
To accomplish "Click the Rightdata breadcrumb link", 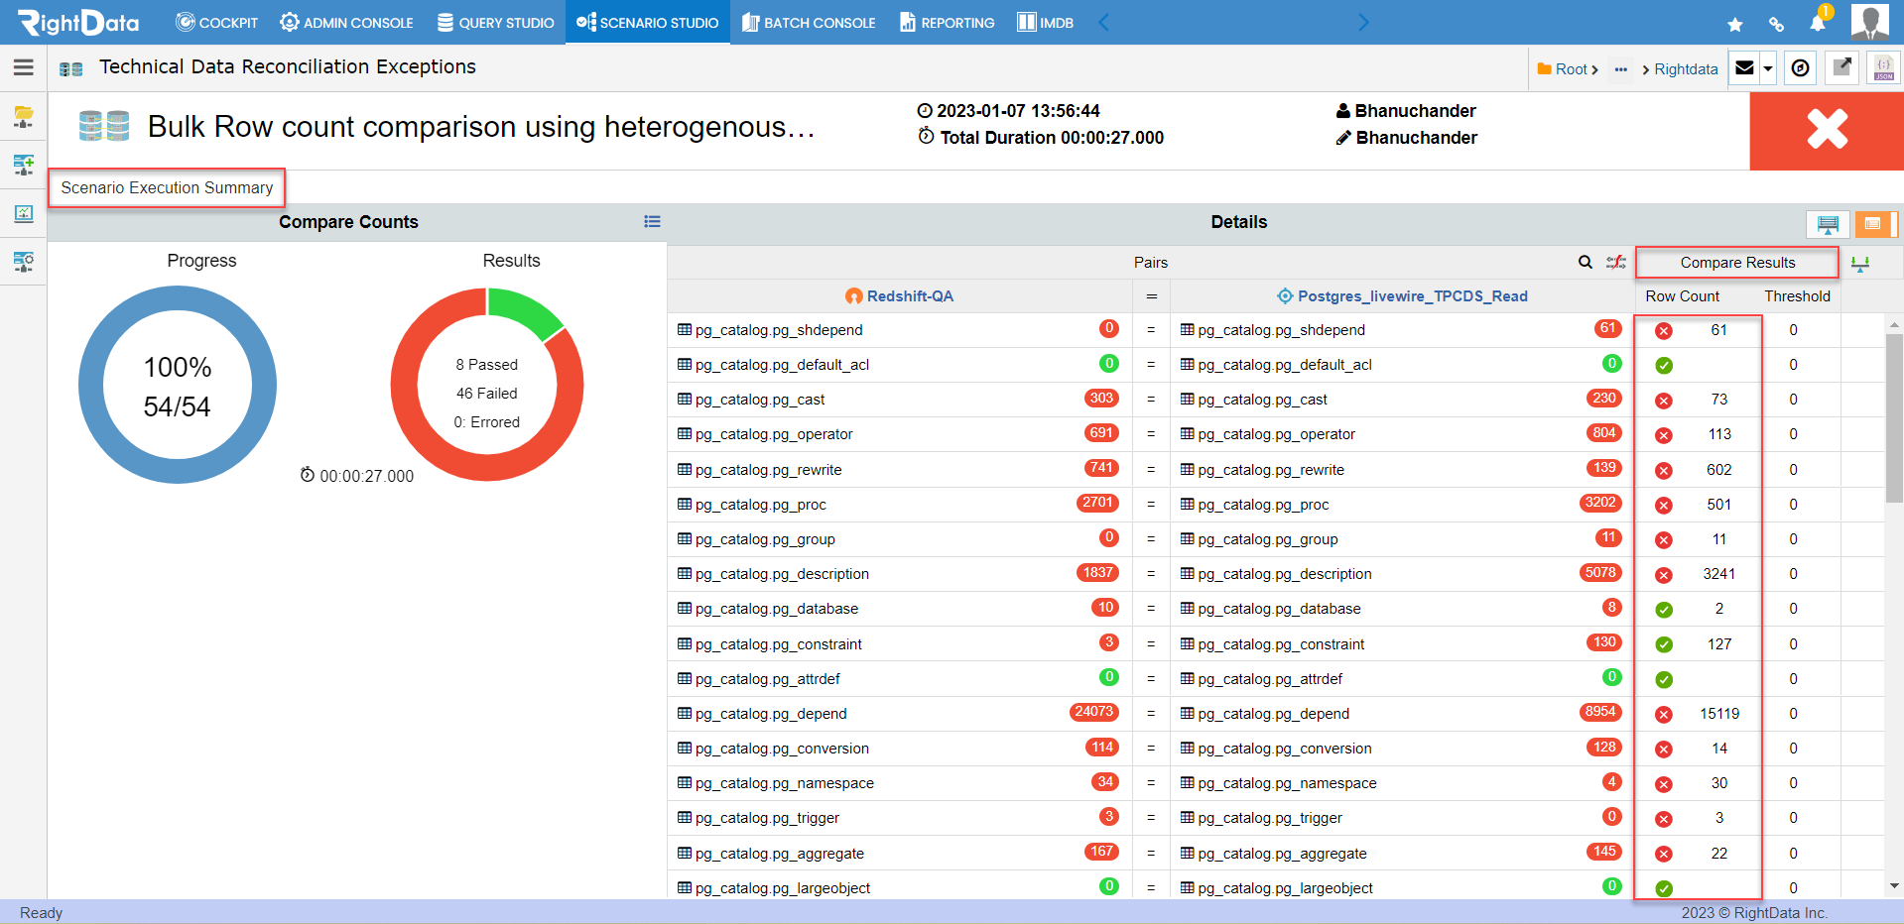I will 1686,69.
